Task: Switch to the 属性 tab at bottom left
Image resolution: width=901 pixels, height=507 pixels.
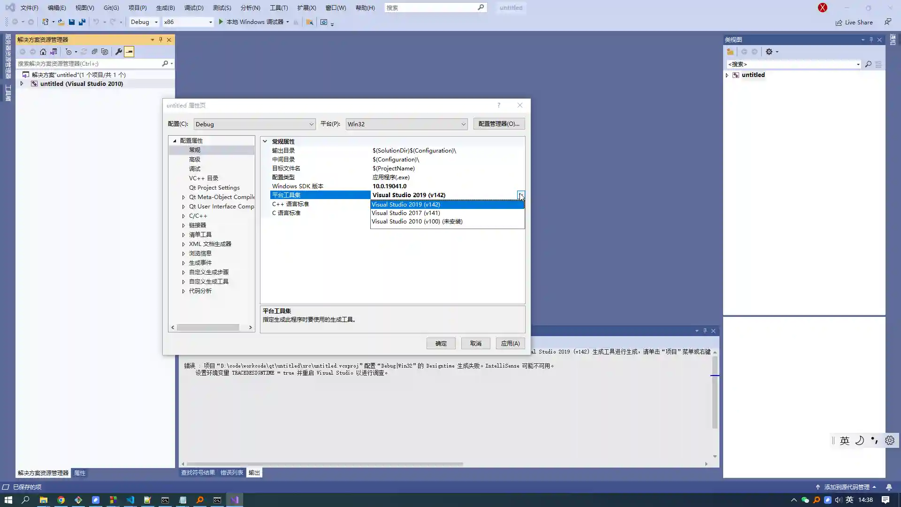Action: coord(80,473)
